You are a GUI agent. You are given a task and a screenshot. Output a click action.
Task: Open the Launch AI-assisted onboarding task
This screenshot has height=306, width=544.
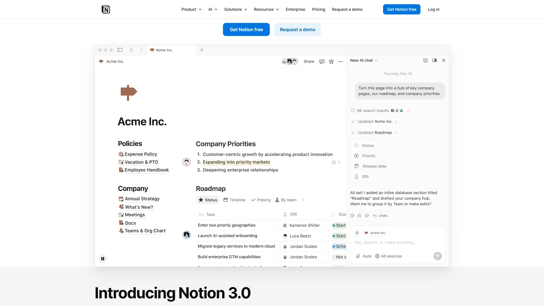pos(228,236)
